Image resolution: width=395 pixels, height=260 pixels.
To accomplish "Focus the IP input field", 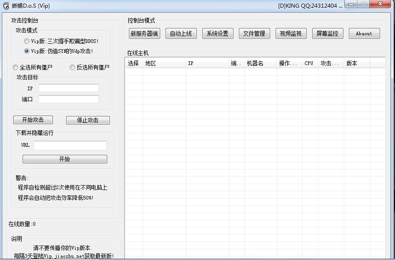I will click(69, 88).
